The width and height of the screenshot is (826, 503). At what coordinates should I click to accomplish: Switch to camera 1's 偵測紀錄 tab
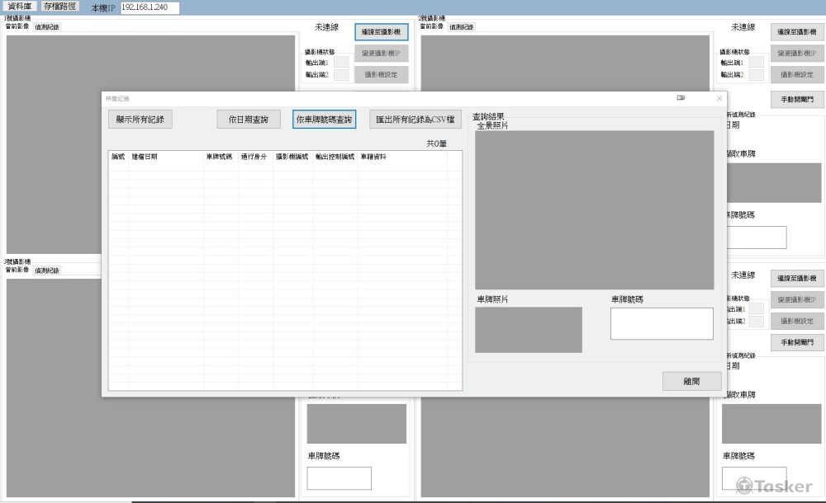[47, 27]
